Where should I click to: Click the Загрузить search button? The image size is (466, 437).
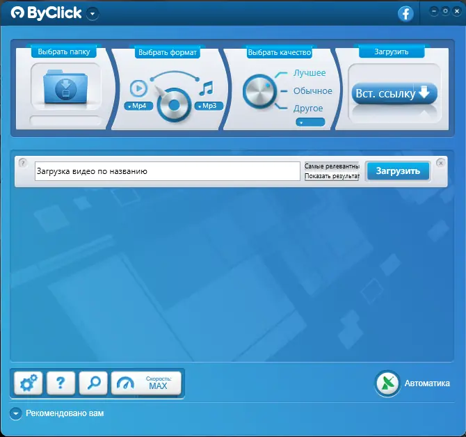(x=398, y=171)
